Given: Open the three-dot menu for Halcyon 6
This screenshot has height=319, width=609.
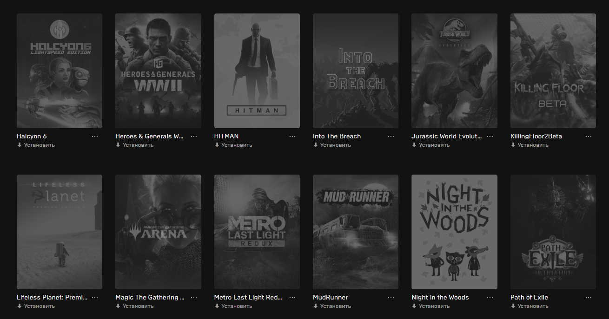Looking at the screenshot, I should point(95,137).
